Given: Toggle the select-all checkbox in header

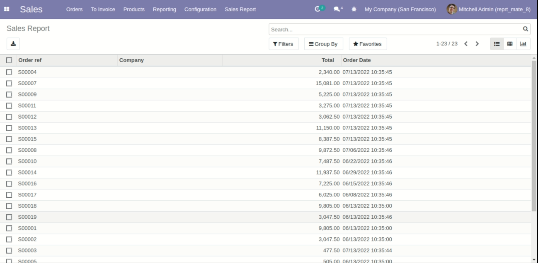Looking at the screenshot, I should pos(9,60).
